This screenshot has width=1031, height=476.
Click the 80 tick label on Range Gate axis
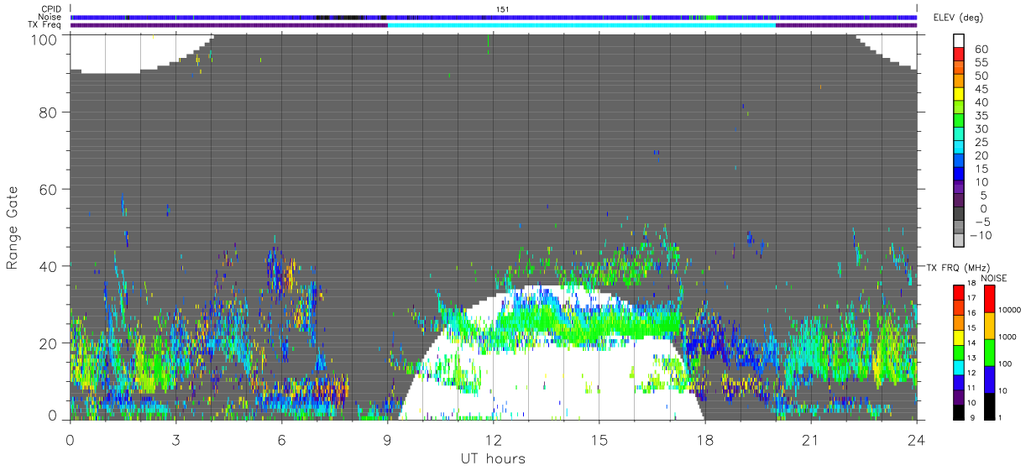click(50, 112)
